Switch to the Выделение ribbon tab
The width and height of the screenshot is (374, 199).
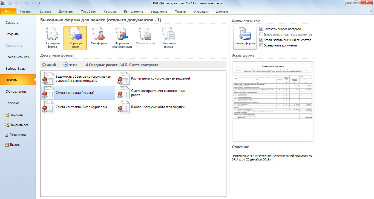tap(159, 11)
